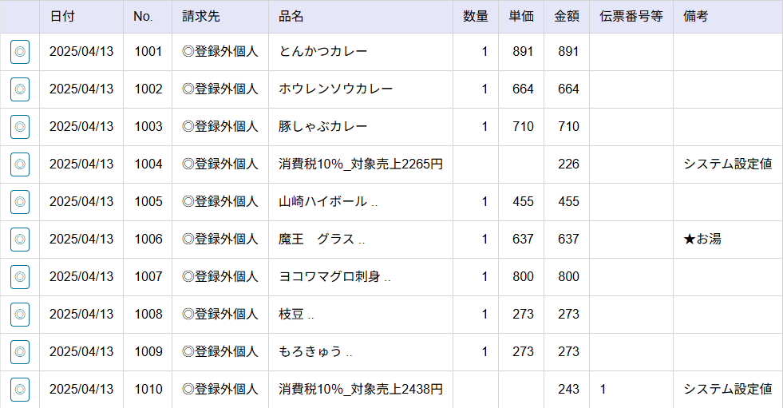The image size is (783, 408).
Task: Click the row icon for No. 1004
Action: pyautogui.click(x=20, y=164)
